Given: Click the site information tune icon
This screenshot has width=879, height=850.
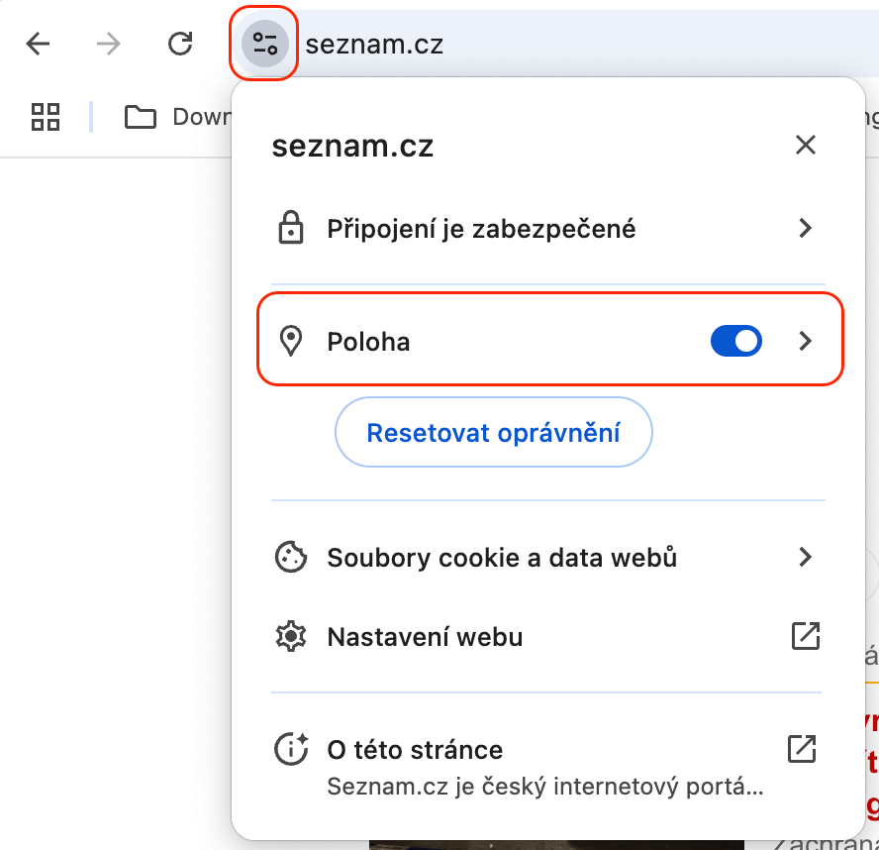Looking at the screenshot, I should pos(264,44).
